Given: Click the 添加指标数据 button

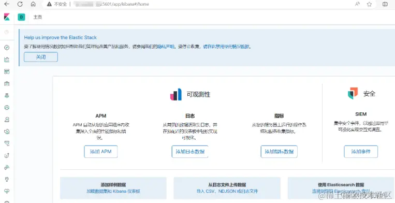Looking at the screenshot, I should pos(279,152).
